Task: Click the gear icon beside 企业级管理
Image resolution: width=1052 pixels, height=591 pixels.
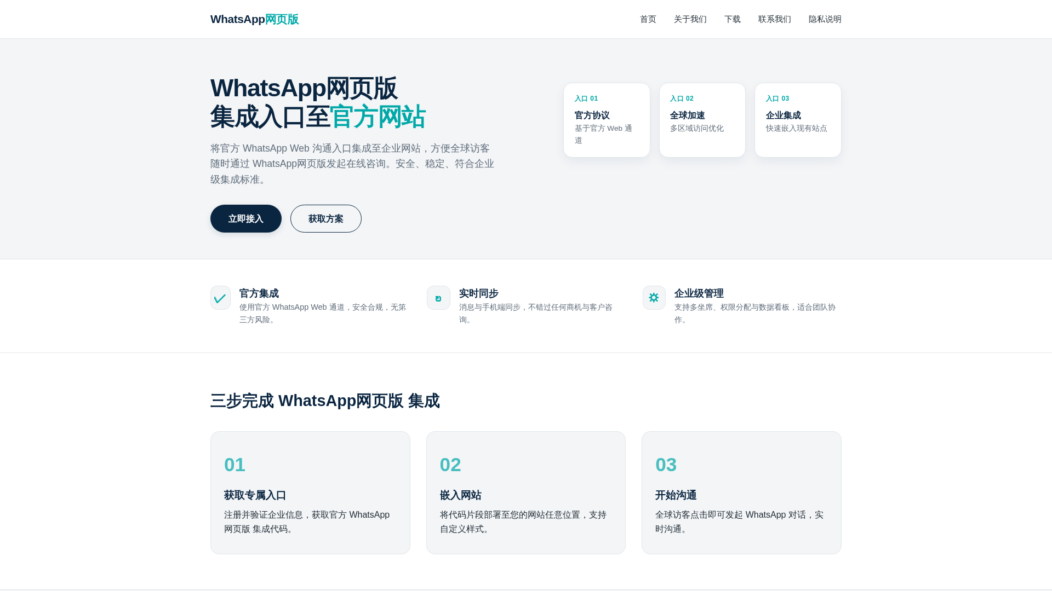Action: click(654, 298)
